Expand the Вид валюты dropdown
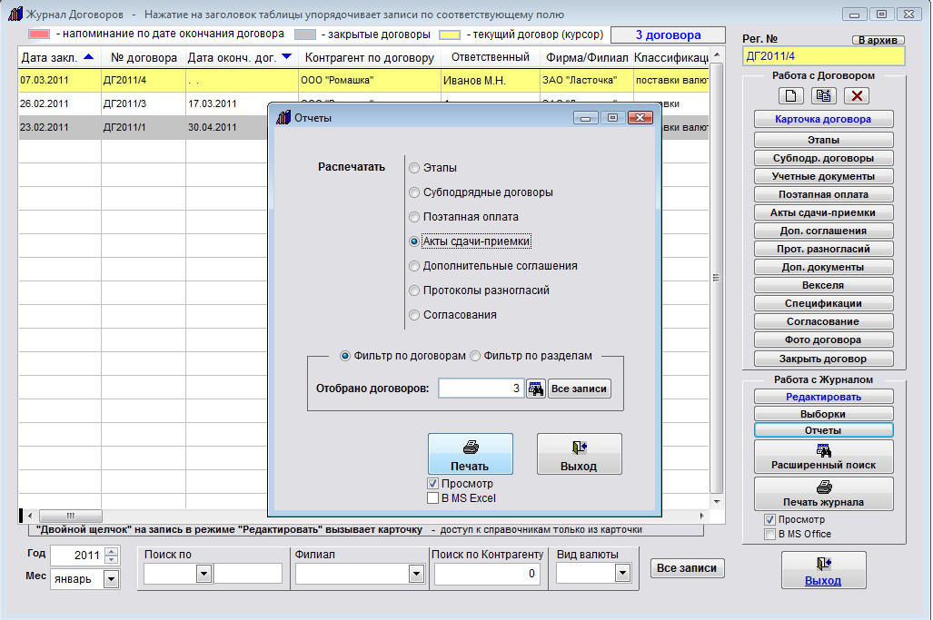The height and width of the screenshot is (620, 933). (622, 574)
